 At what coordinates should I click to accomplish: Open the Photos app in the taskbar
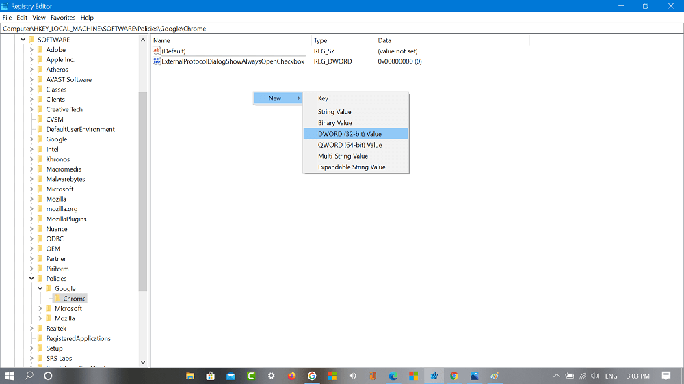pyautogui.click(x=474, y=376)
